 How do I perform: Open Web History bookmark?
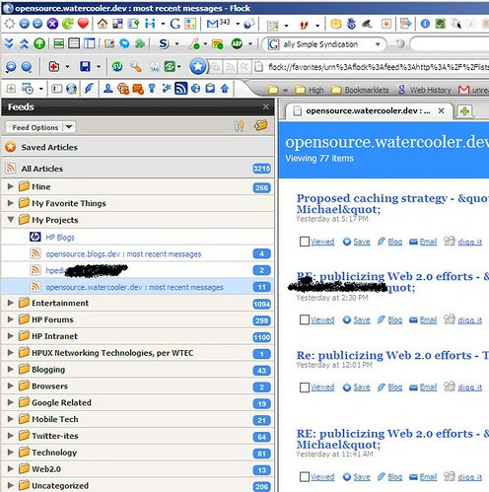tap(425, 90)
